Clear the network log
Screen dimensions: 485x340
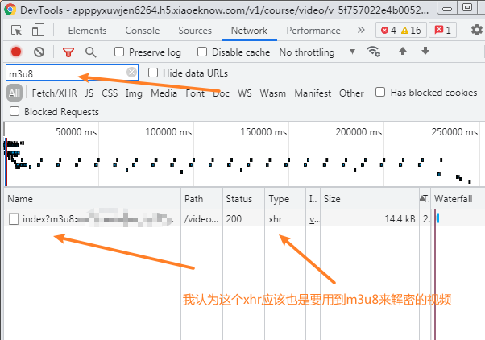coord(39,52)
